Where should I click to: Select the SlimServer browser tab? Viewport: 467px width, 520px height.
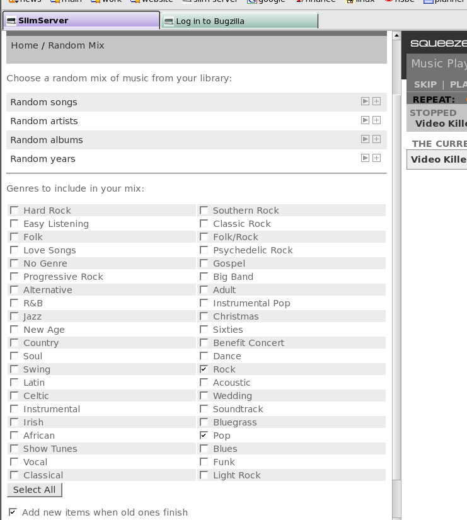click(81, 20)
